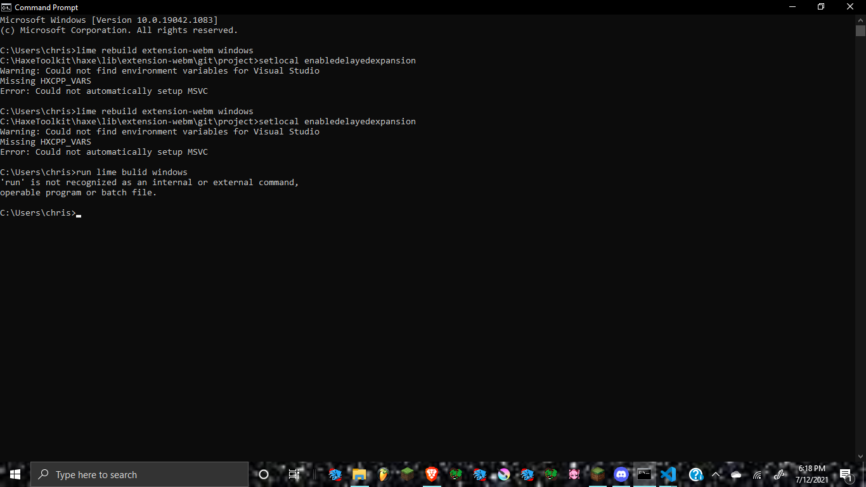Click the 'Command Prompt' window title text
Image resolution: width=866 pixels, height=487 pixels.
(x=46, y=7)
